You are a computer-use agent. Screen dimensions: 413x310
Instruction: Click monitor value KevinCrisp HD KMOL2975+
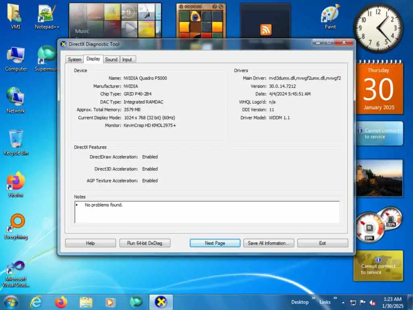point(150,126)
